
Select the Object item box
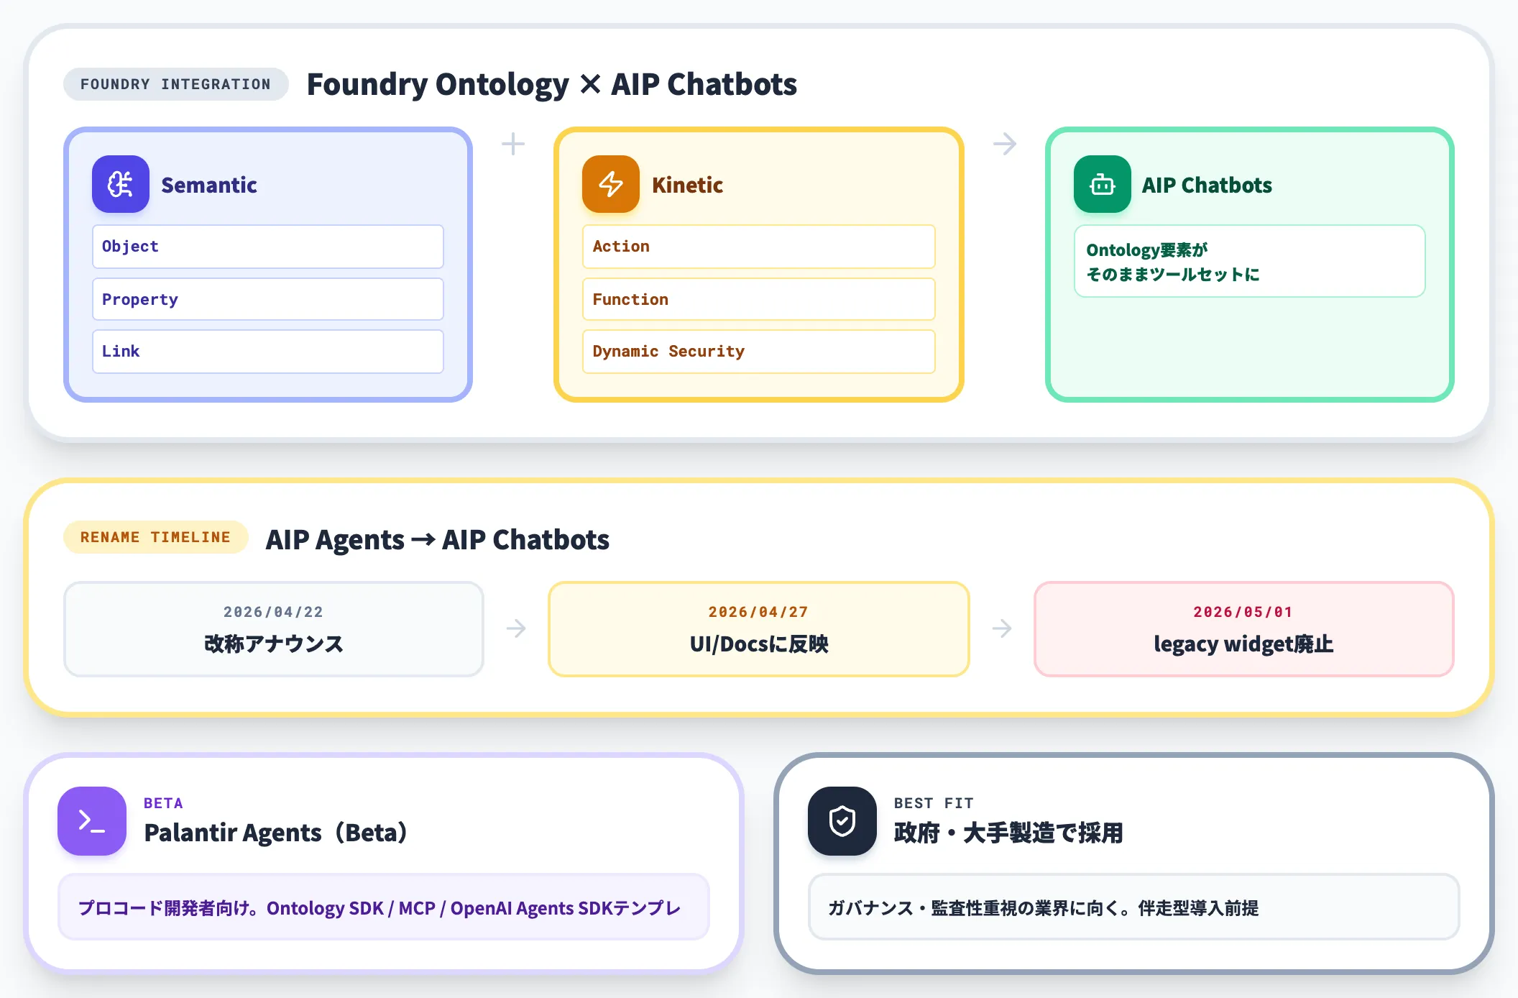coord(268,247)
